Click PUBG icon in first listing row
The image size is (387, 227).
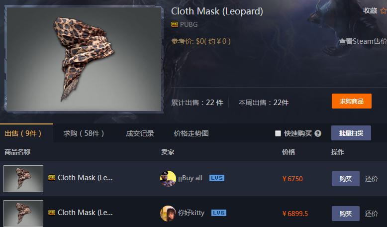pyautogui.click(x=52, y=178)
